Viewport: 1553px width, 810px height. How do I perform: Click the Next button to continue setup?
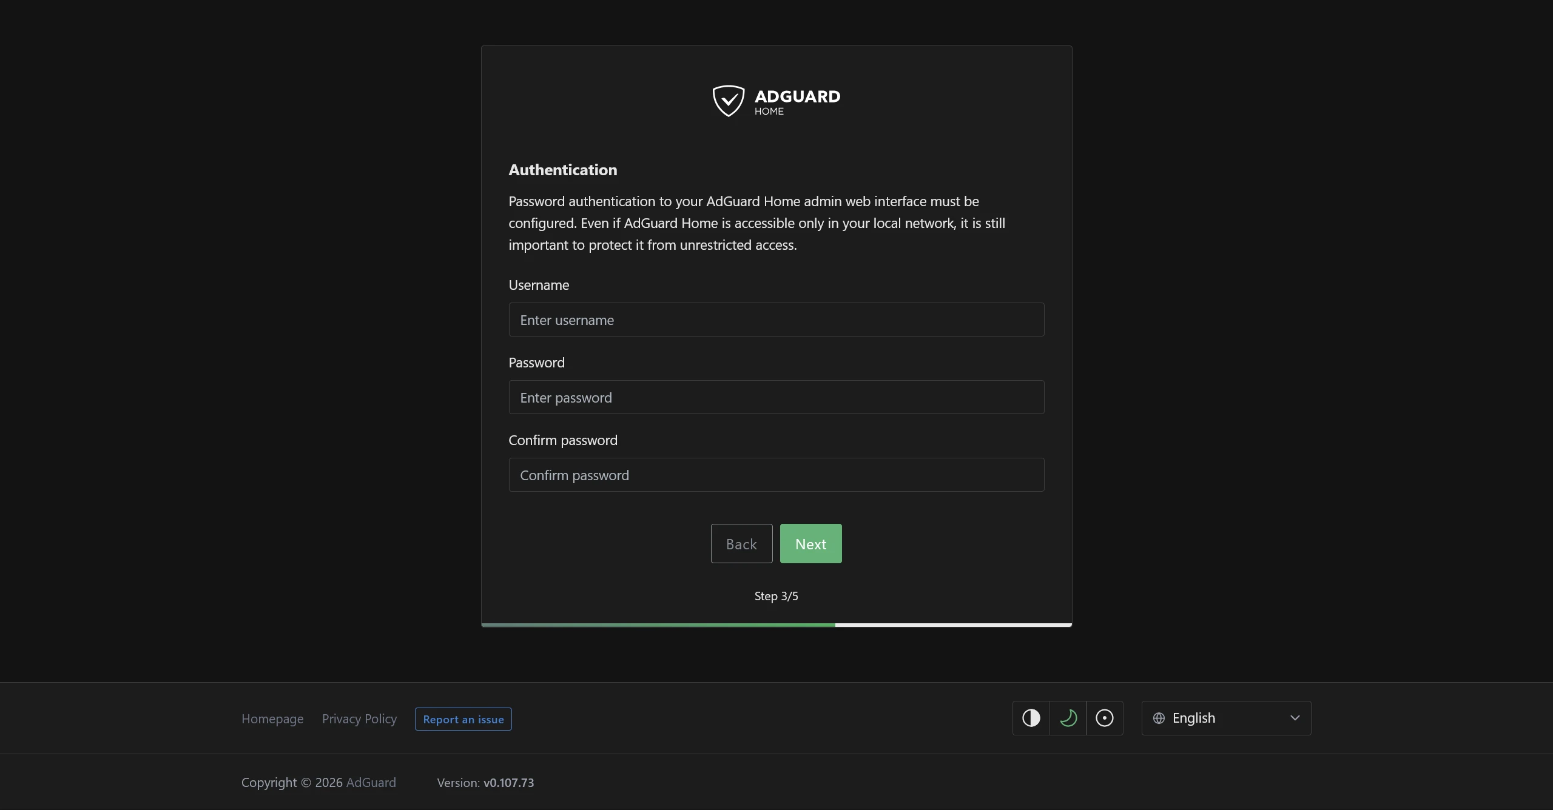click(x=810, y=543)
